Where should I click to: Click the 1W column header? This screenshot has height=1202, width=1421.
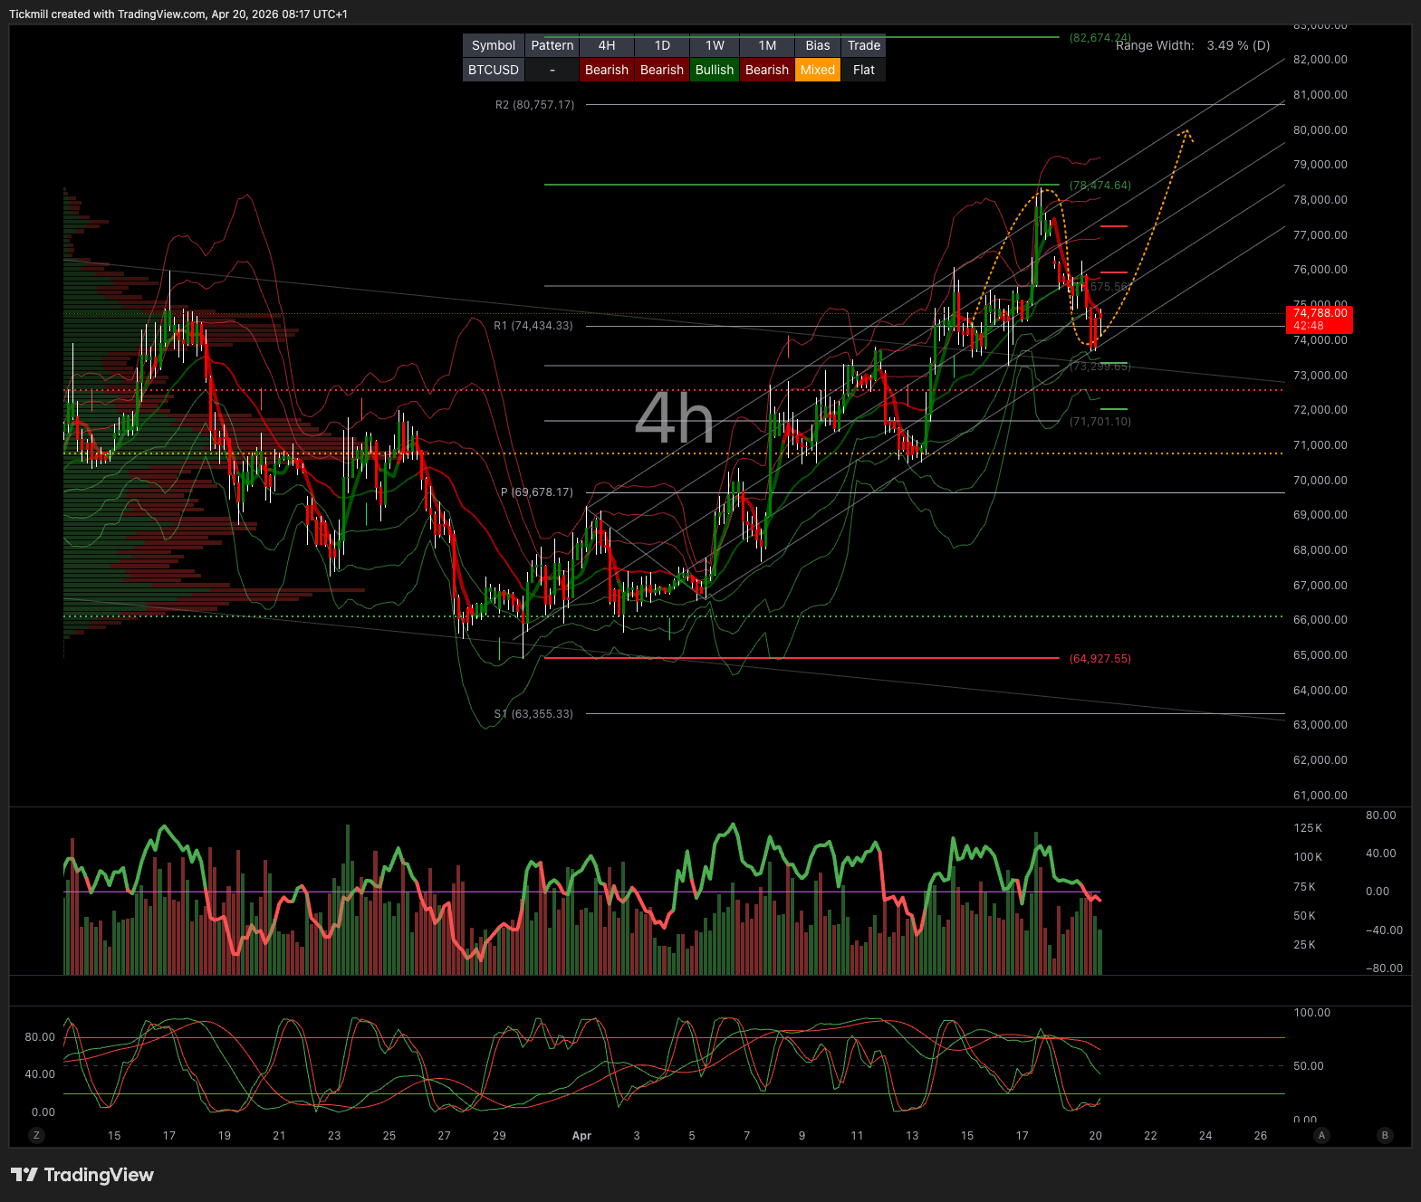715,45
